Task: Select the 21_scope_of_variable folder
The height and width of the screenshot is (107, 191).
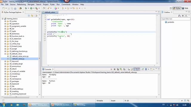Action: pos(17,71)
